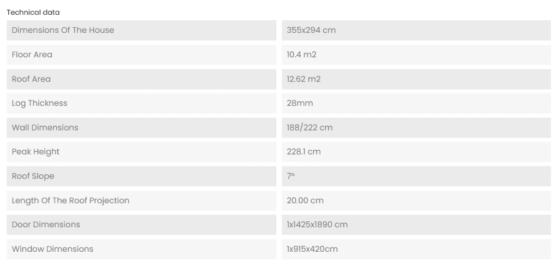Click the 228.1 cm value cell
Image resolution: width=559 pixels, height=272 pixels.
coord(304,152)
